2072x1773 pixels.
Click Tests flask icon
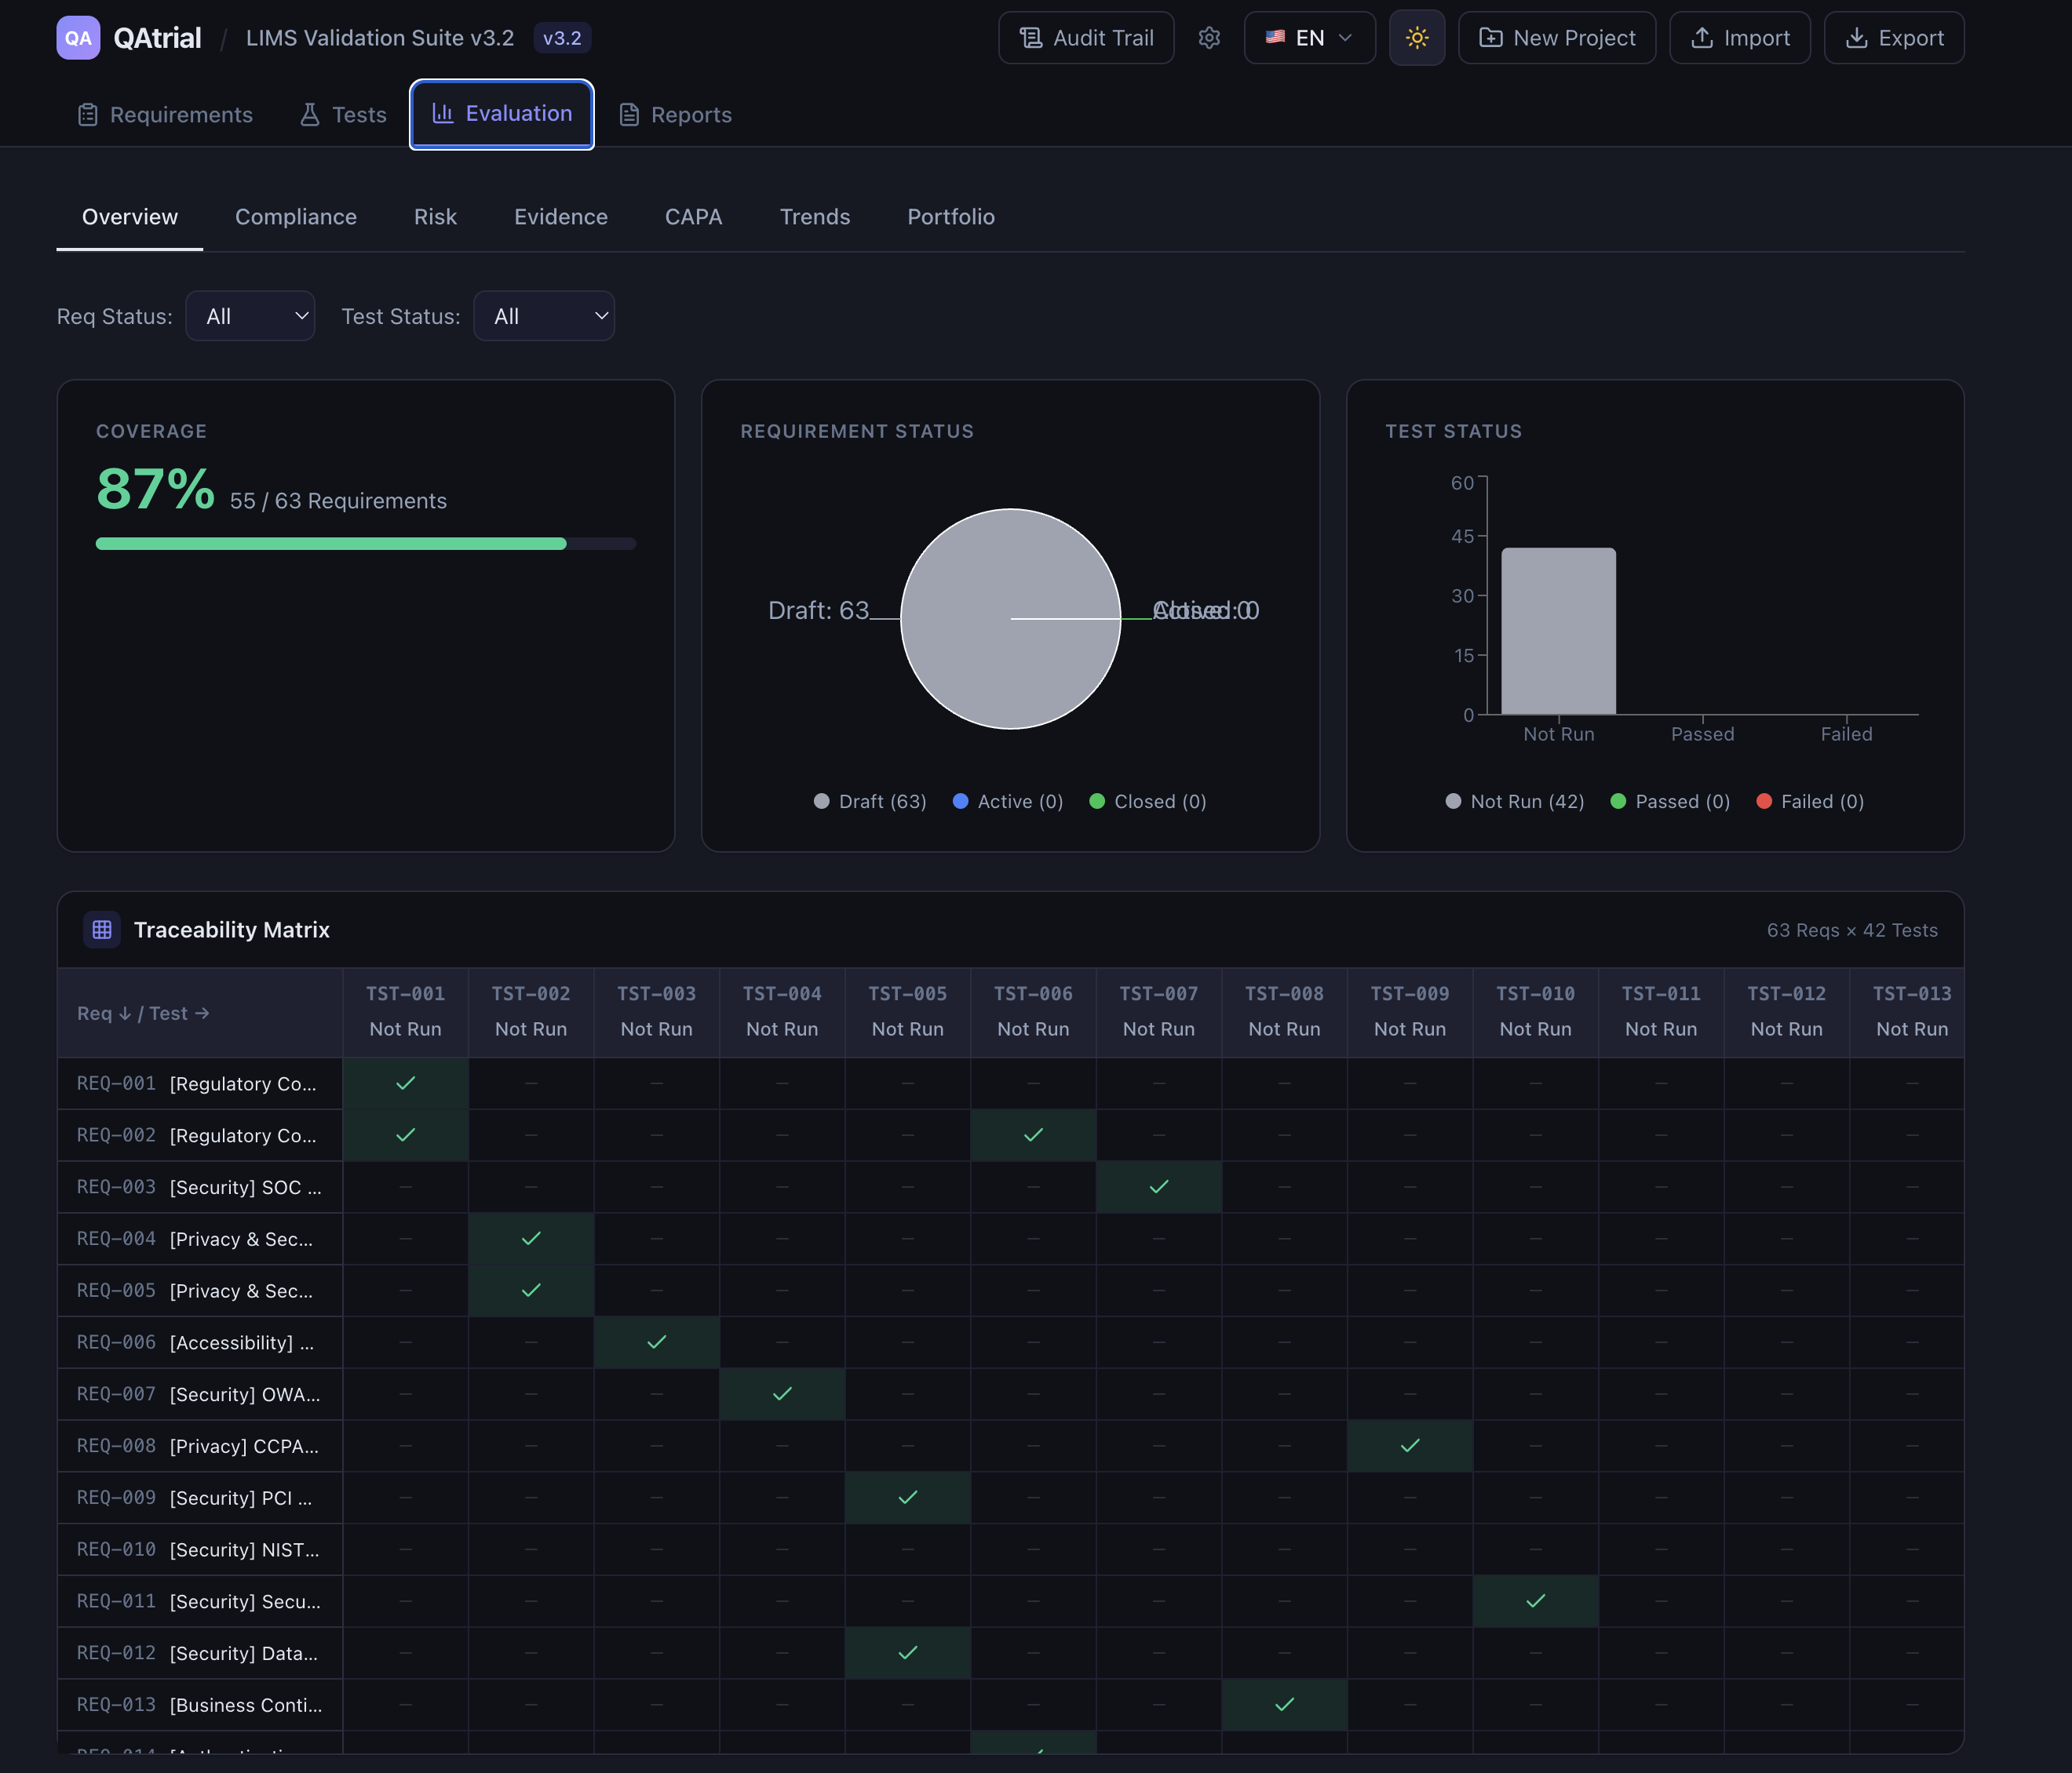point(310,115)
